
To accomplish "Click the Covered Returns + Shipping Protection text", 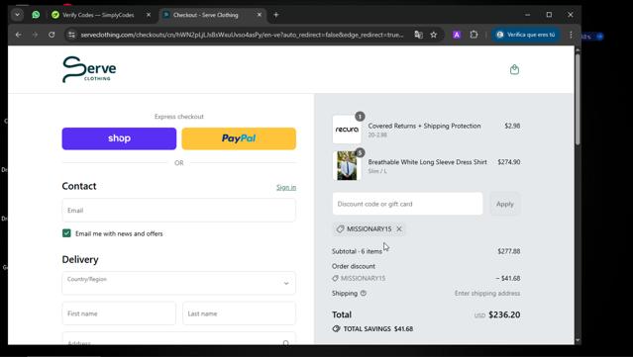I will pyautogui.click(x=424, y=126).
